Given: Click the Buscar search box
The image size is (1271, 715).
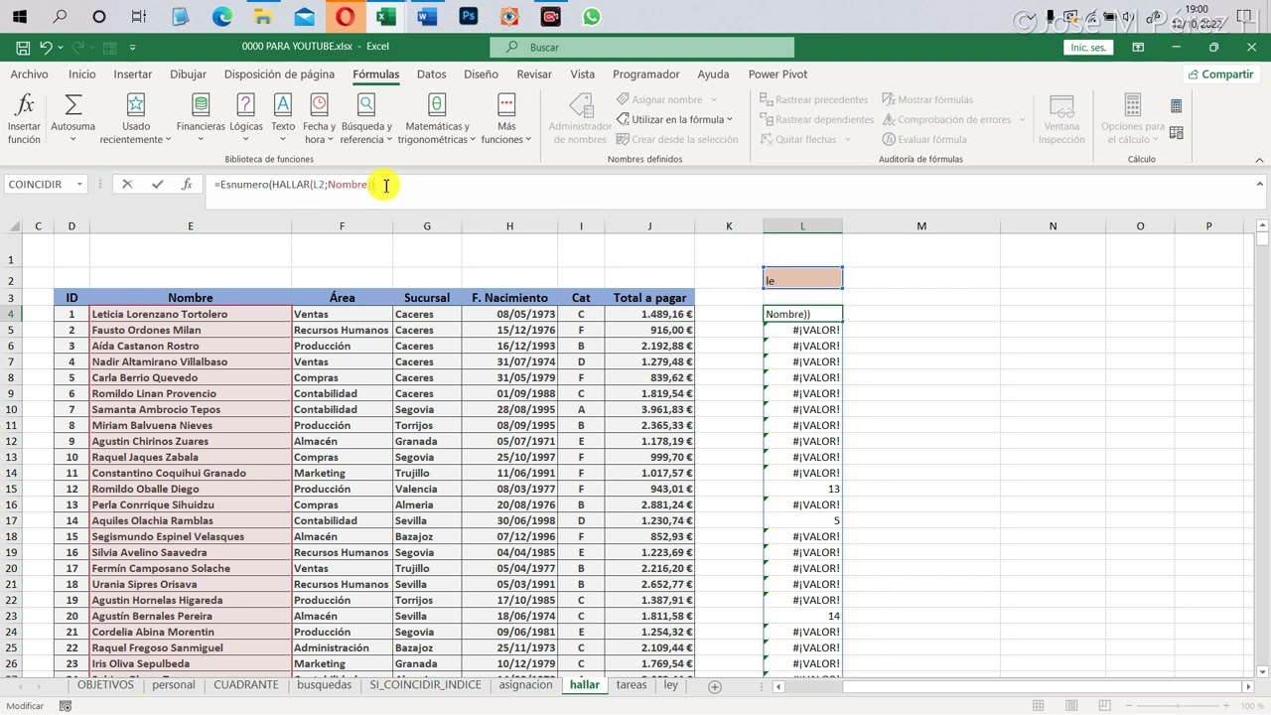Looking at the screenshot, I should pyautogui.click(x=641, y=47).
